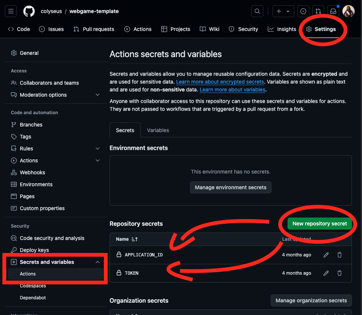This screenshot has height=315, width=362.
Task: Open the notifications inbox icon
Action: 333,11
